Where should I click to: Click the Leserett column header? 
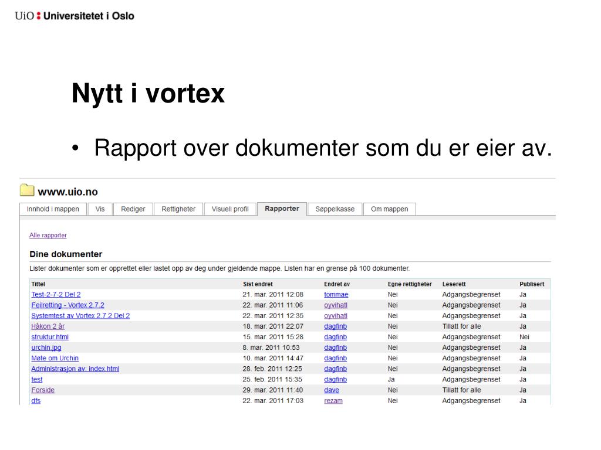coord(454,284)
